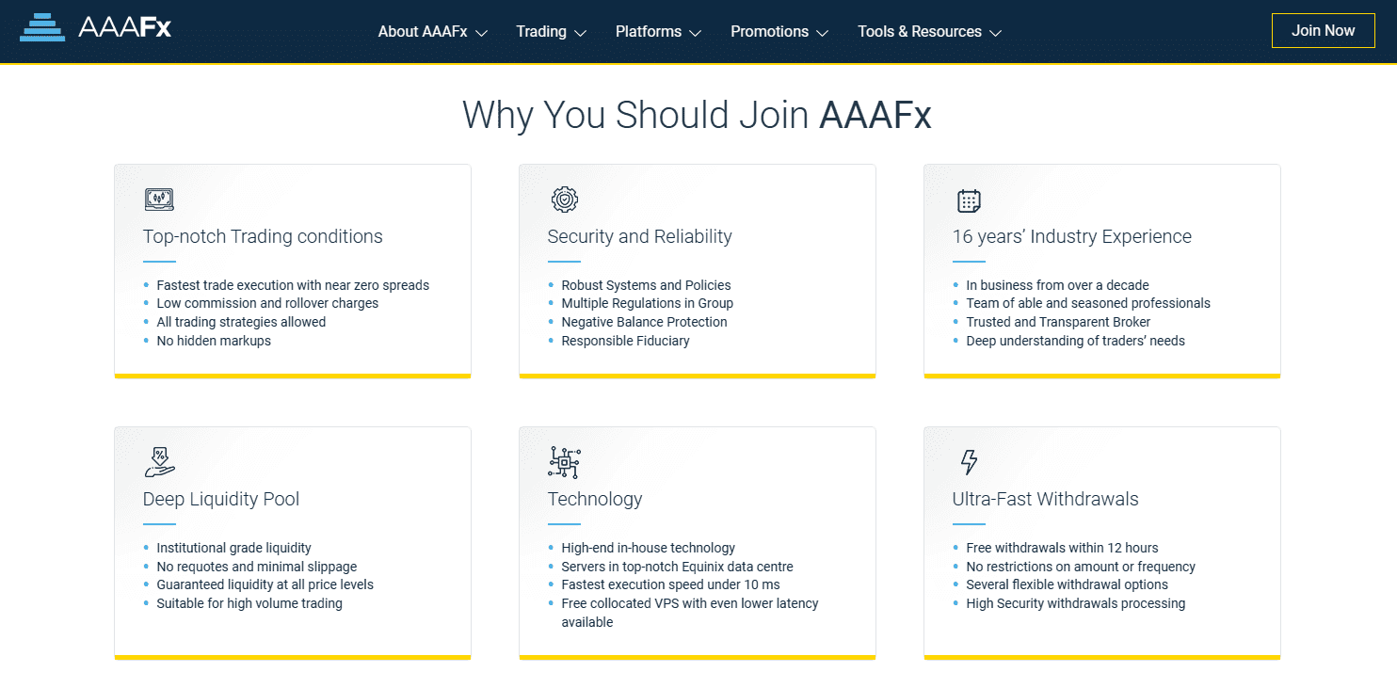Click the lightning bolt icon above Ultra-Fast Withdrawals
The width and height of the screenshot is (1397, 688).
click(969, 462)
